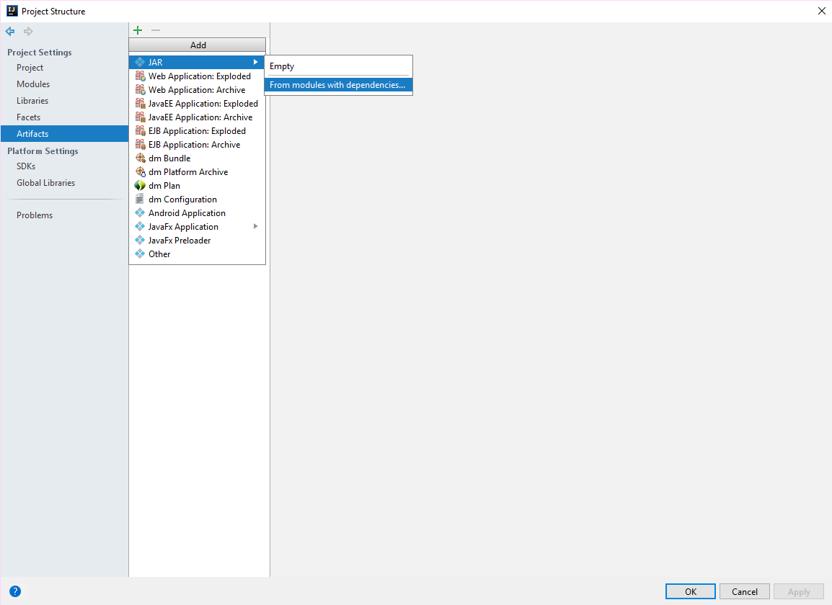
Task: Click the dm Bundle globe icon
Action: coord(140,158)
